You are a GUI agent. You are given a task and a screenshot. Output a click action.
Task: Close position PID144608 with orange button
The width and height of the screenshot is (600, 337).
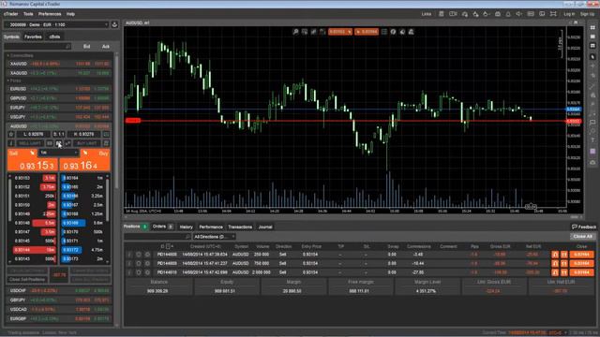tap(581, 255)
